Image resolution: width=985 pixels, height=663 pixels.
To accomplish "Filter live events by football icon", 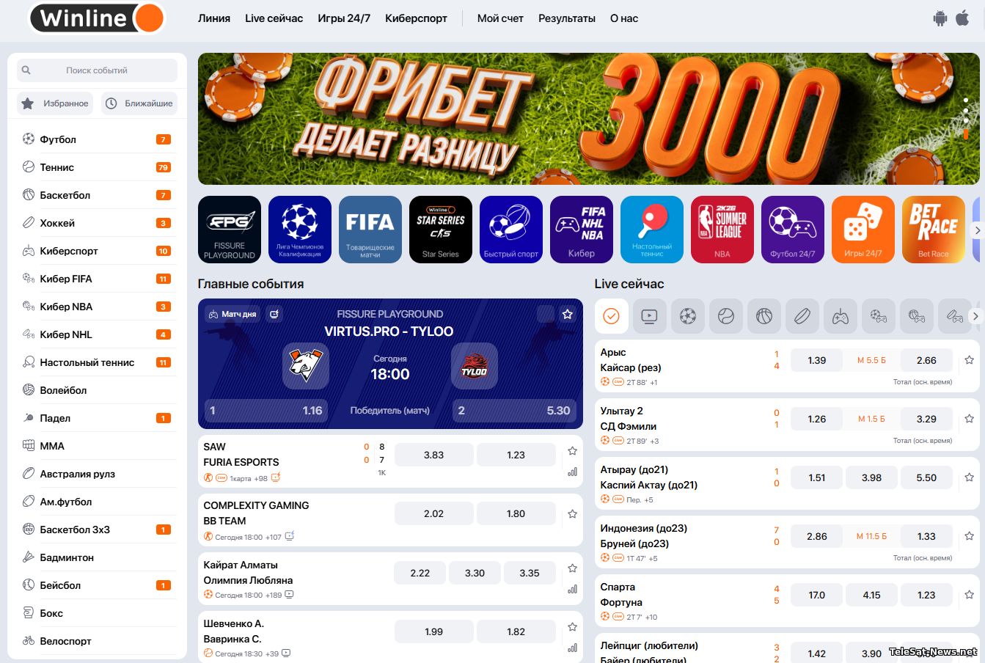I will point(688,316).
